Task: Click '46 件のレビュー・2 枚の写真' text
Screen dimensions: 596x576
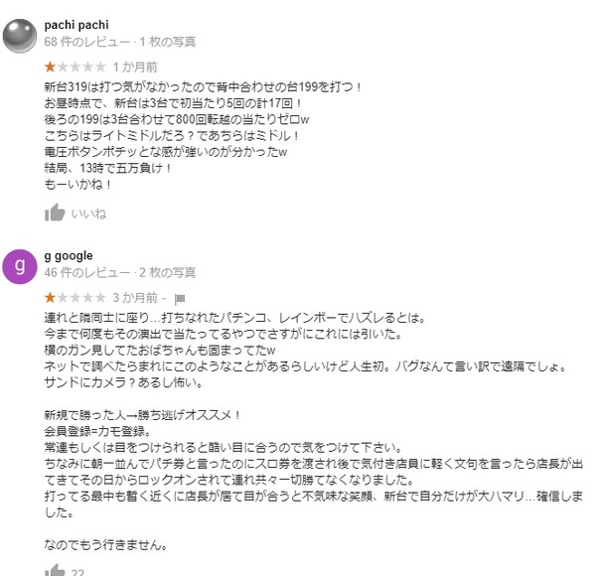Action: (120, 272)
